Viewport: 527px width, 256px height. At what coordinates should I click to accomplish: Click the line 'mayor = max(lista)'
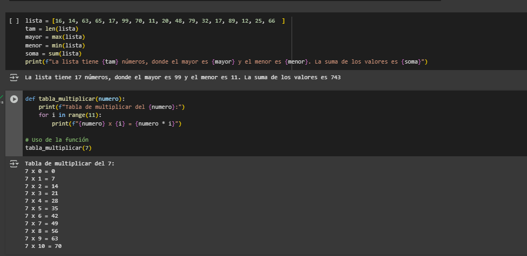pyautogui.click(x=55, y=37)
